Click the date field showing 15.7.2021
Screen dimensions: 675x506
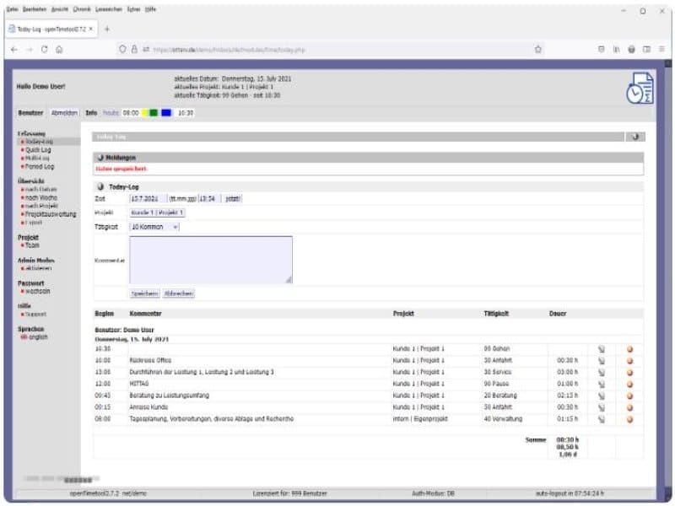(x=148, y=199)
